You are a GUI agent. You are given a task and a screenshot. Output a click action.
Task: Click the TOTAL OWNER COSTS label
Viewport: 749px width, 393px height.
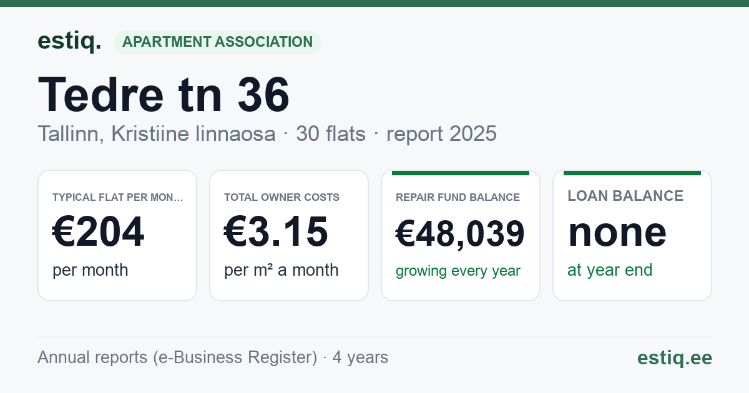tap(281, 197)
